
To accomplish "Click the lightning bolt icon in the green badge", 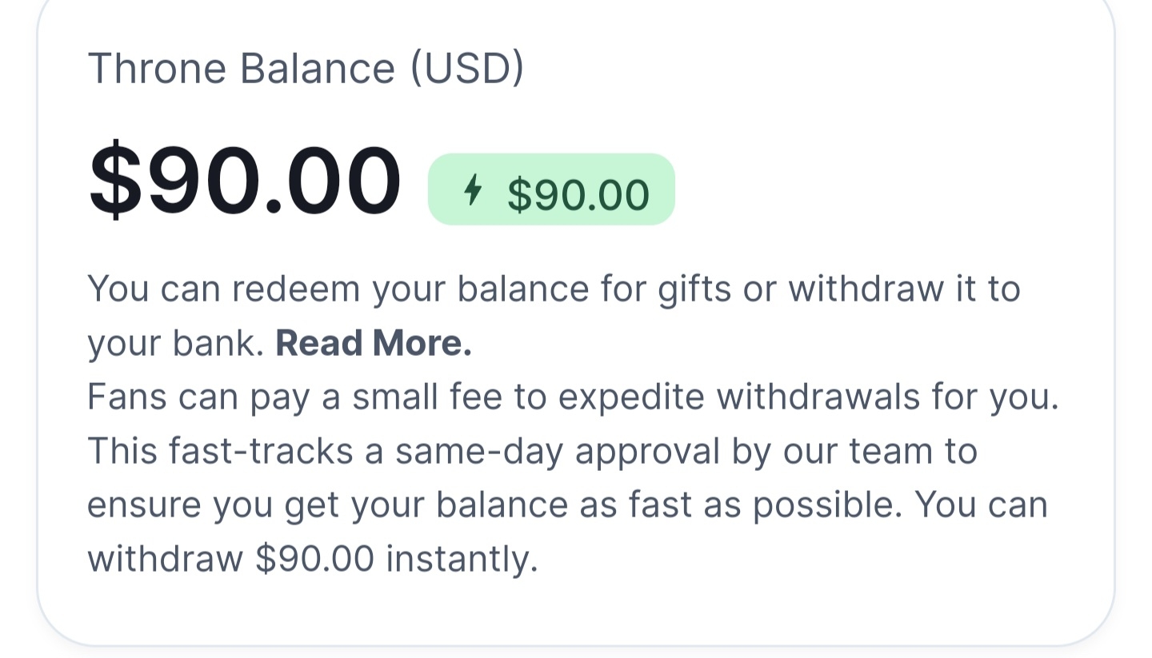I will [x=474, y=190].
